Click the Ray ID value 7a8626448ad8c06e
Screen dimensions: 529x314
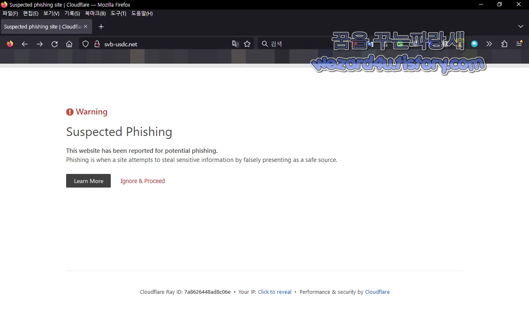point(207,292)
